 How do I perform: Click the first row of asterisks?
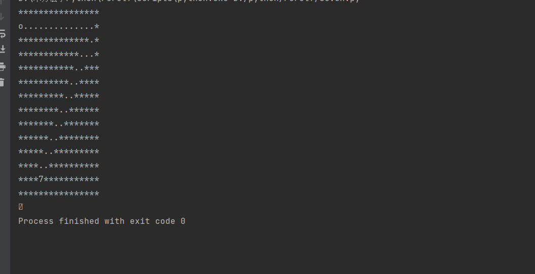59,13
